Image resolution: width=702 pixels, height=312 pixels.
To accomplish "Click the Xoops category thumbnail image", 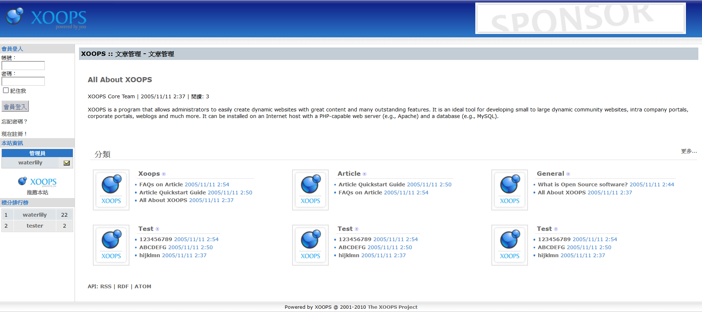I will [x=111, y=190].
